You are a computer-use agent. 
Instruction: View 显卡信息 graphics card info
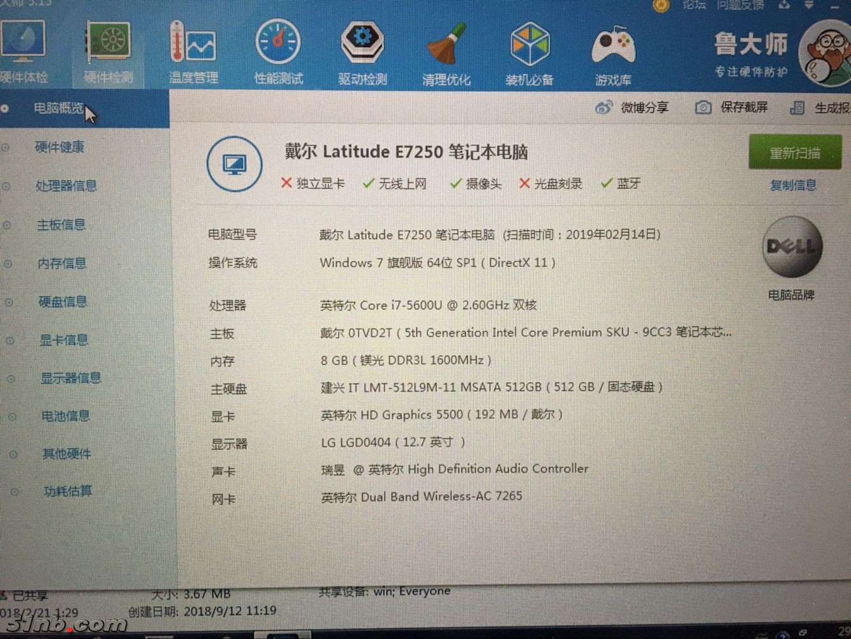point(64,340)
